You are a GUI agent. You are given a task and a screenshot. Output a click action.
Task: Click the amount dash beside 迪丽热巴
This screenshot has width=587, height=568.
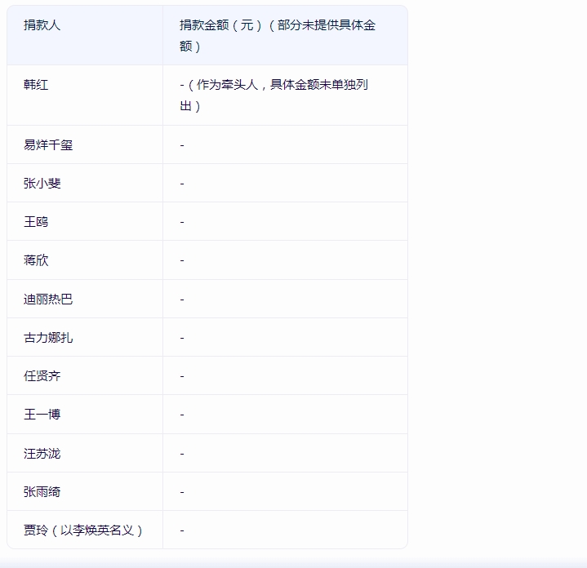[182, 300]
